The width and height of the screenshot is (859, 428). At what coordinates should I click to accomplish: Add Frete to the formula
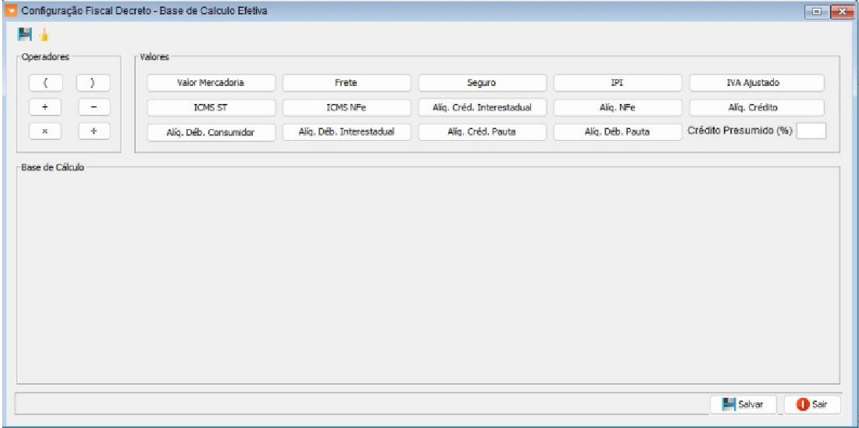pyautogui.click(x=346, y=83)
